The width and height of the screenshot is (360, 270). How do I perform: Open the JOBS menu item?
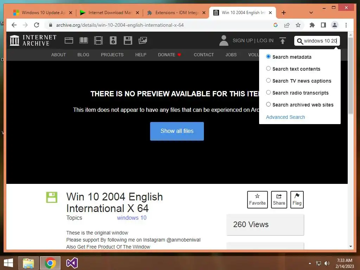(231, 54)
